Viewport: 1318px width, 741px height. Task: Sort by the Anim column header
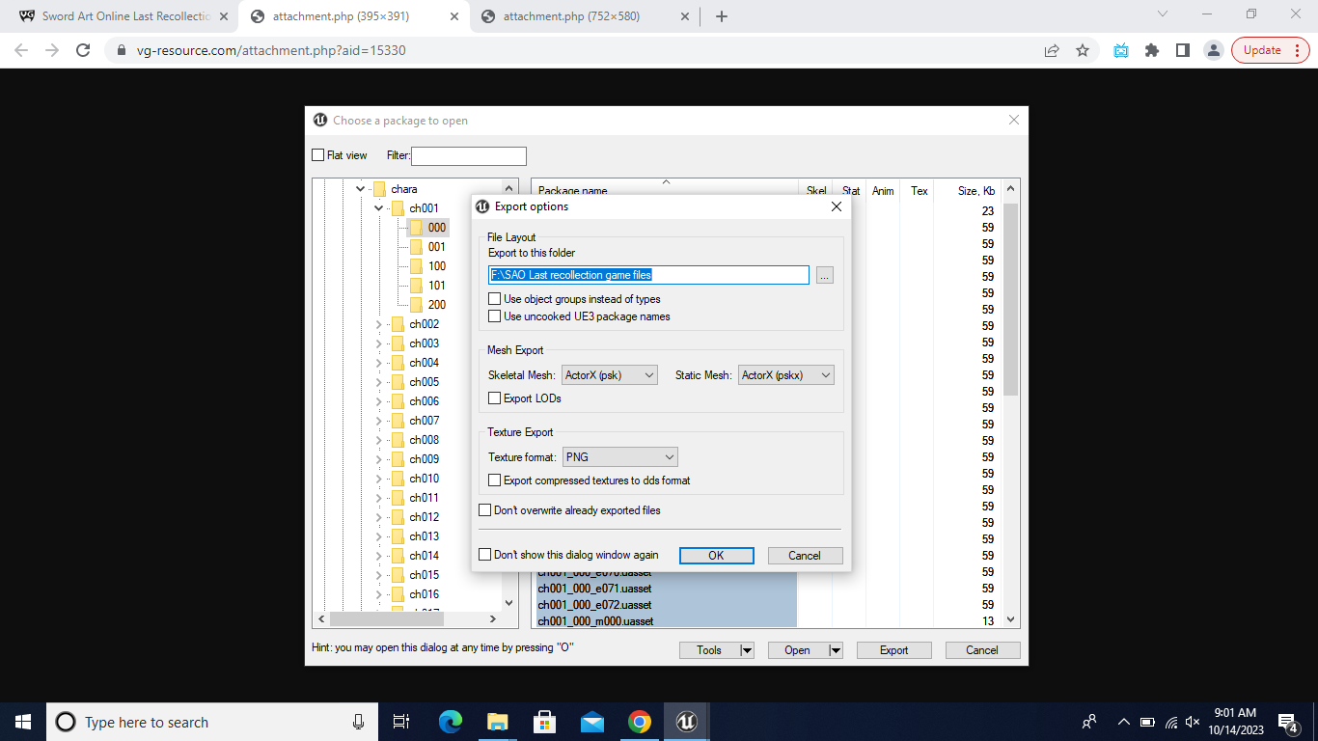pos(883,191)
